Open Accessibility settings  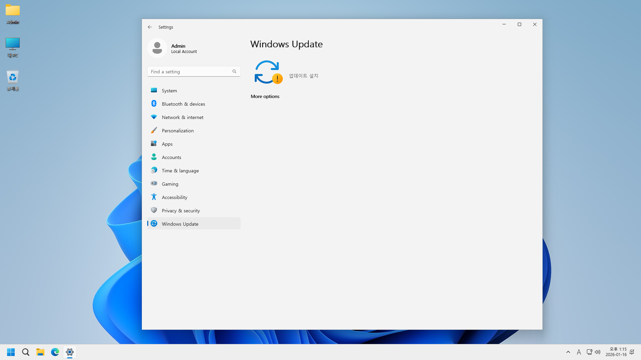(x=174, y=197)
